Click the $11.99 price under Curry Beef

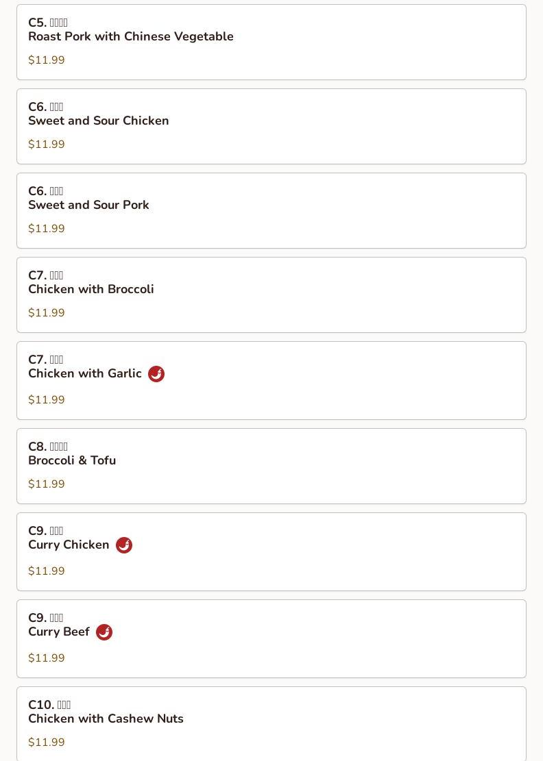pos(46,658)
